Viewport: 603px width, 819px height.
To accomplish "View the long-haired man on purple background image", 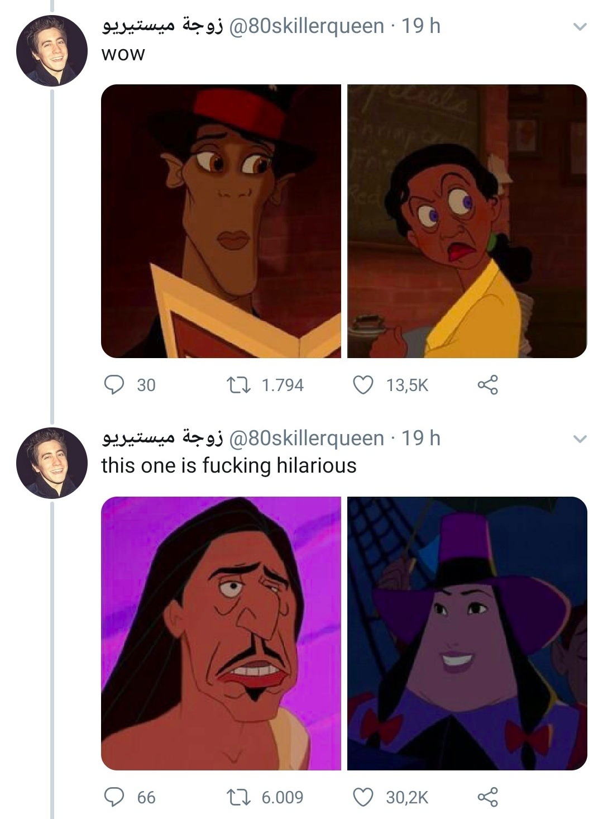I will [221, 633].
